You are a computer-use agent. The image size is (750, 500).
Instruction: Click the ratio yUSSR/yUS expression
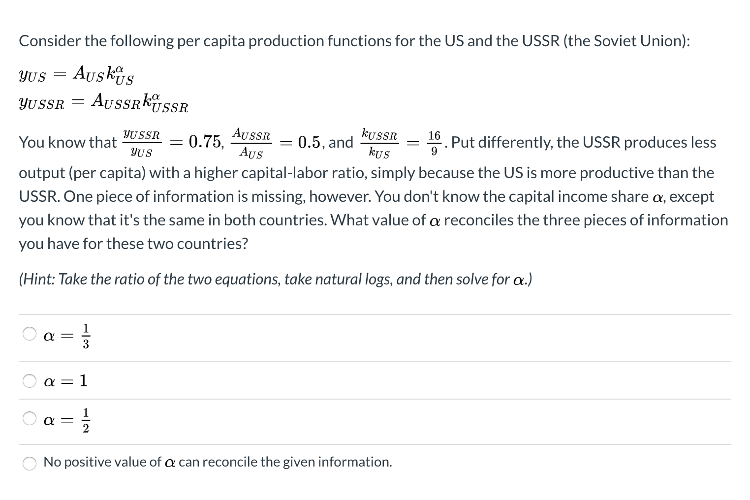pos(142,142)
